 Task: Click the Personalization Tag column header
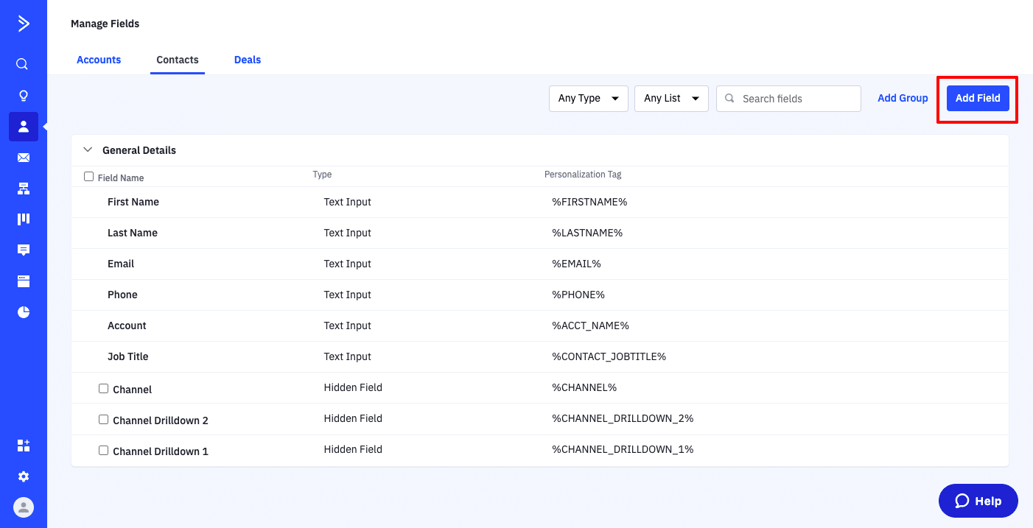click(x=583, y=175)
